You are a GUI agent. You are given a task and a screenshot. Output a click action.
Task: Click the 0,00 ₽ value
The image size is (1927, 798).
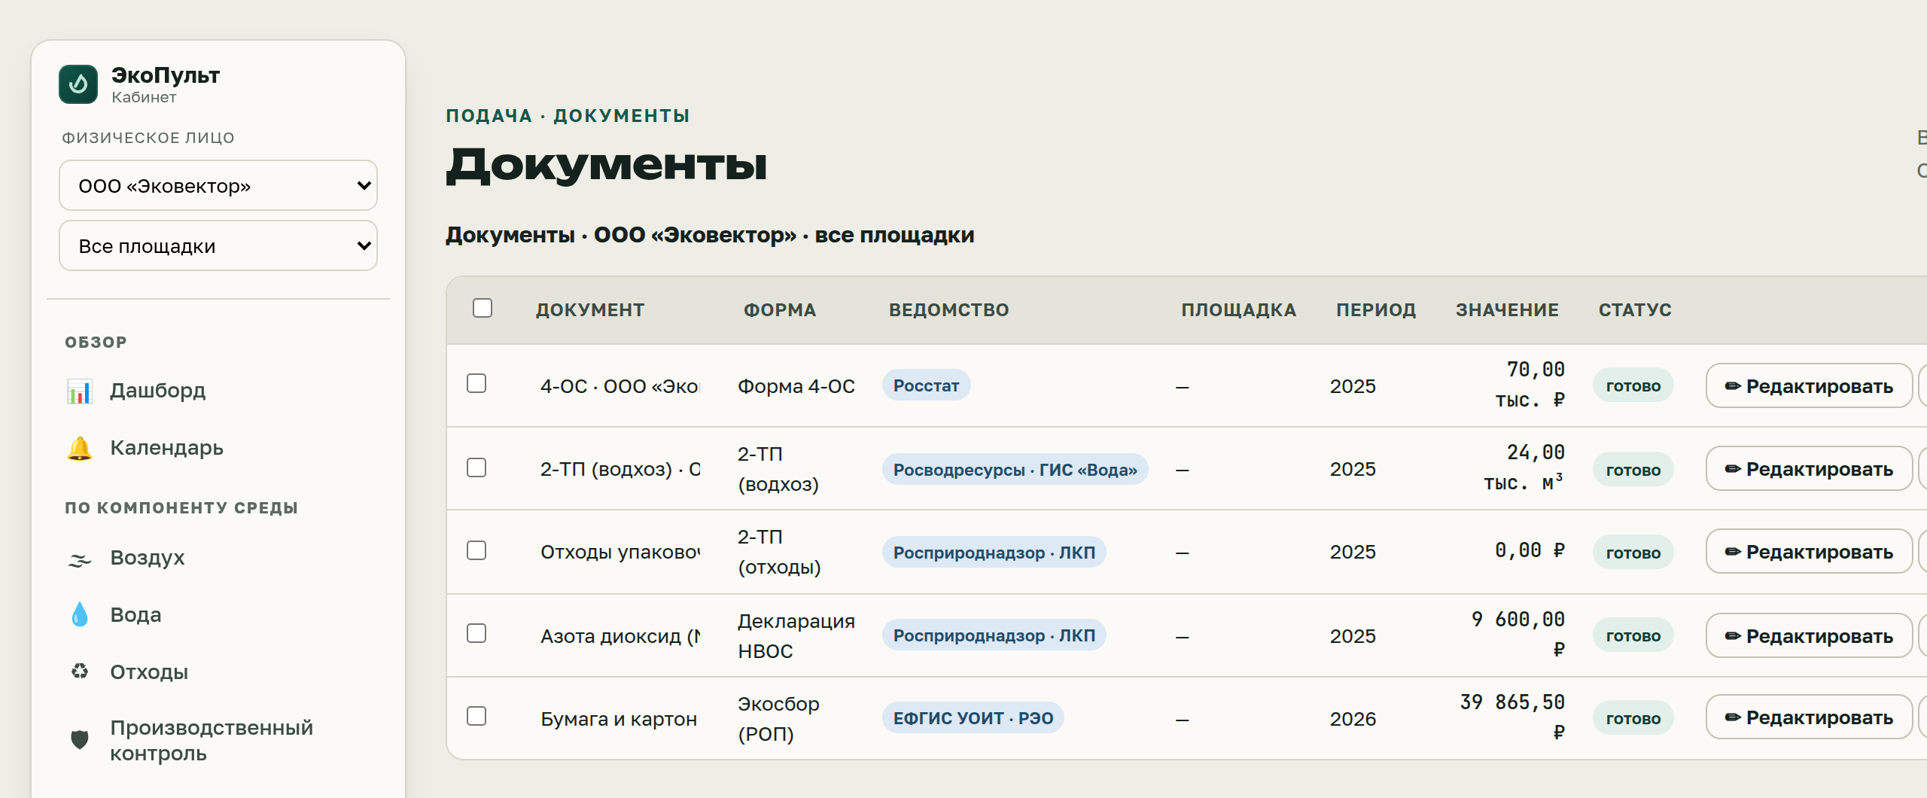pos(1530,550)
